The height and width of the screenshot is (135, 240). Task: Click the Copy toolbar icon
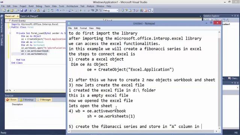coord(34,10)
